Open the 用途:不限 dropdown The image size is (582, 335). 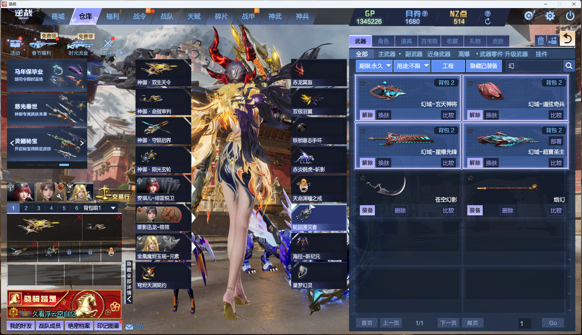(x=411, y=66)
